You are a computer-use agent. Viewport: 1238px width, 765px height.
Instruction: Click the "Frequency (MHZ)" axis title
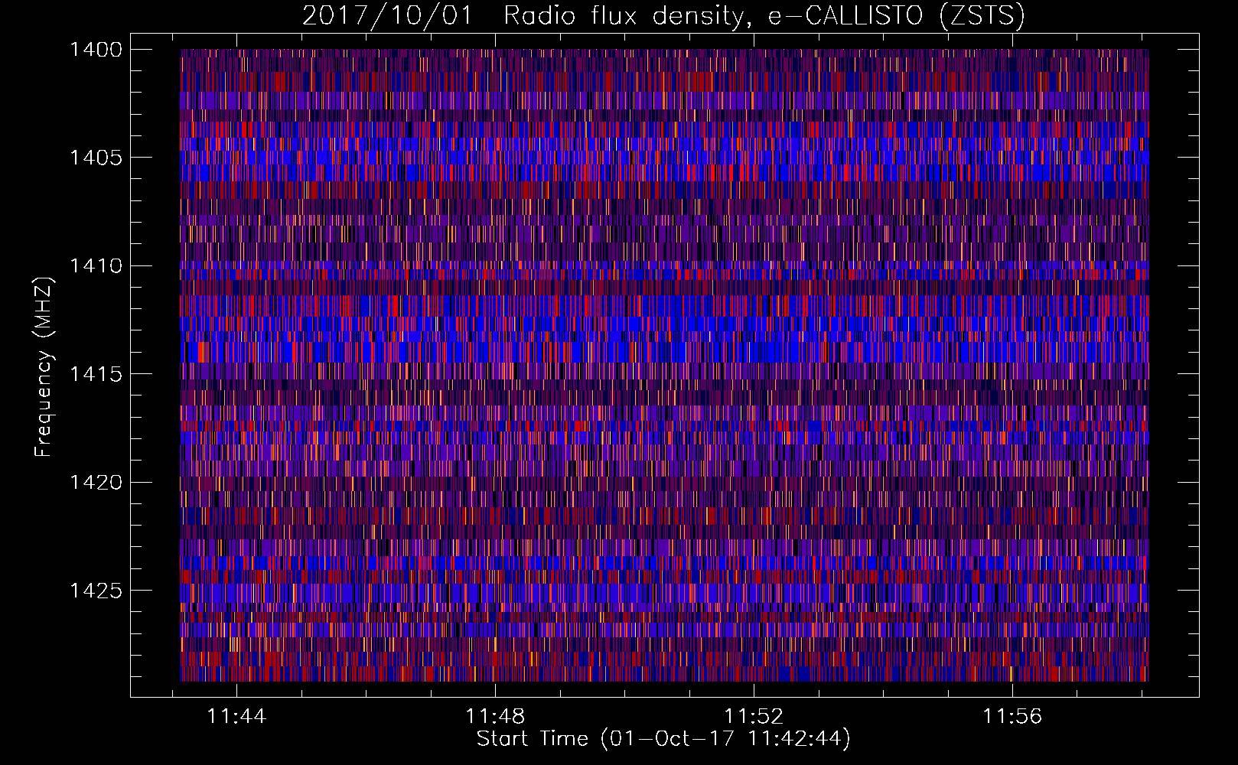44,367
